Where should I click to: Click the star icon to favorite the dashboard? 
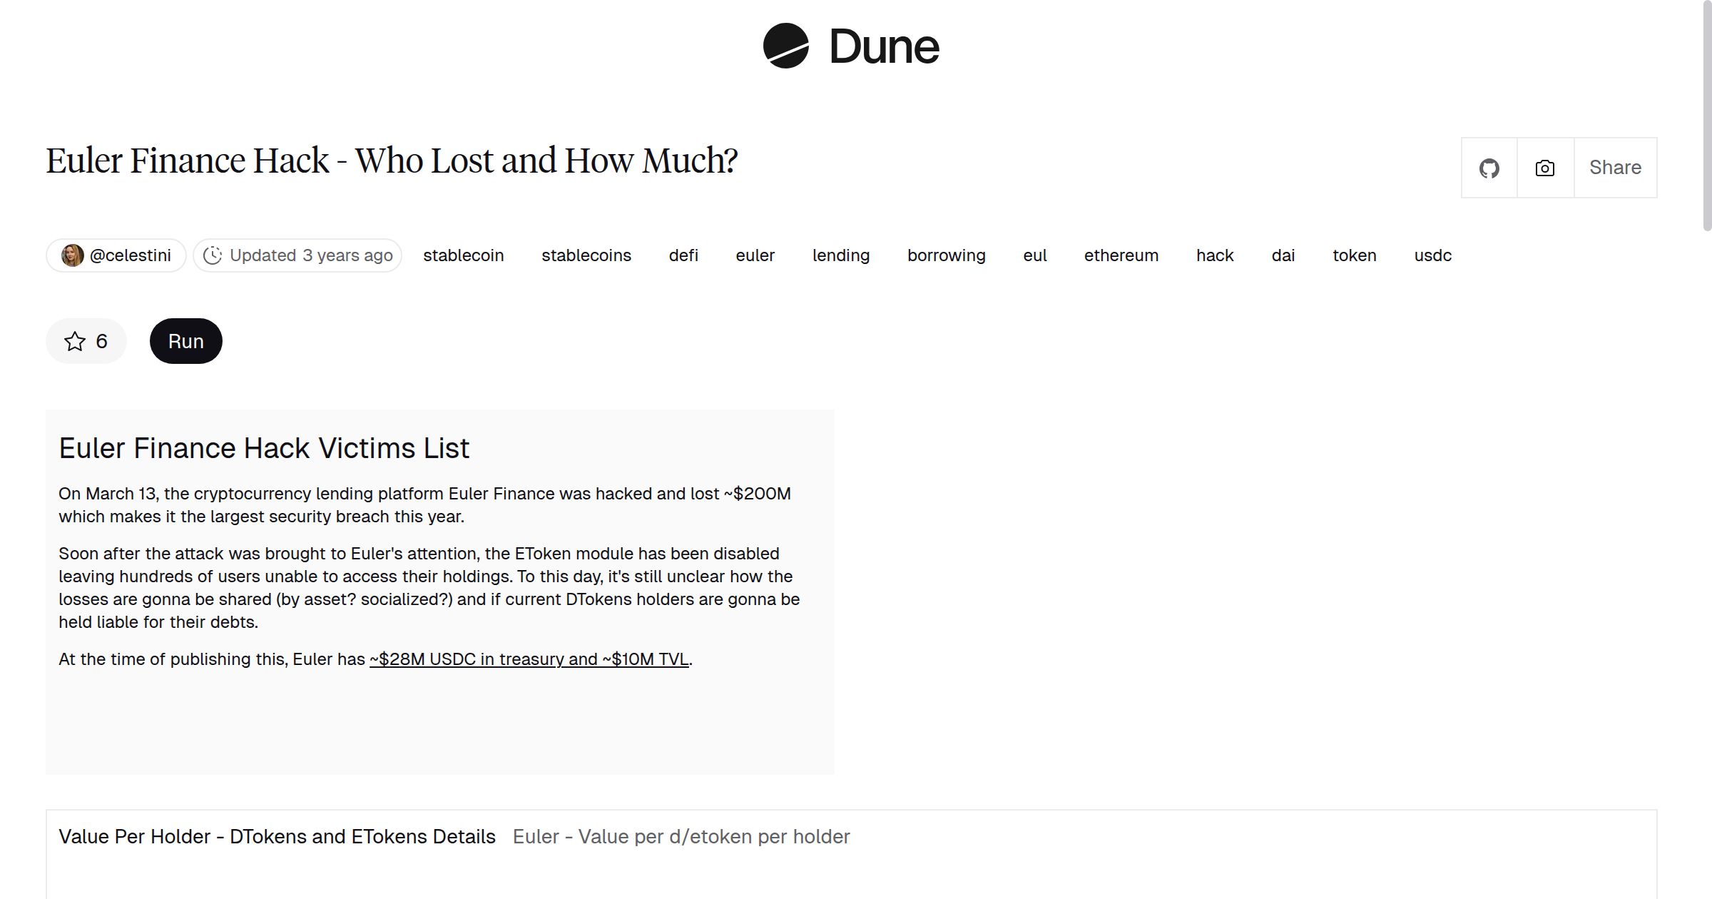[x=75, y=341]
